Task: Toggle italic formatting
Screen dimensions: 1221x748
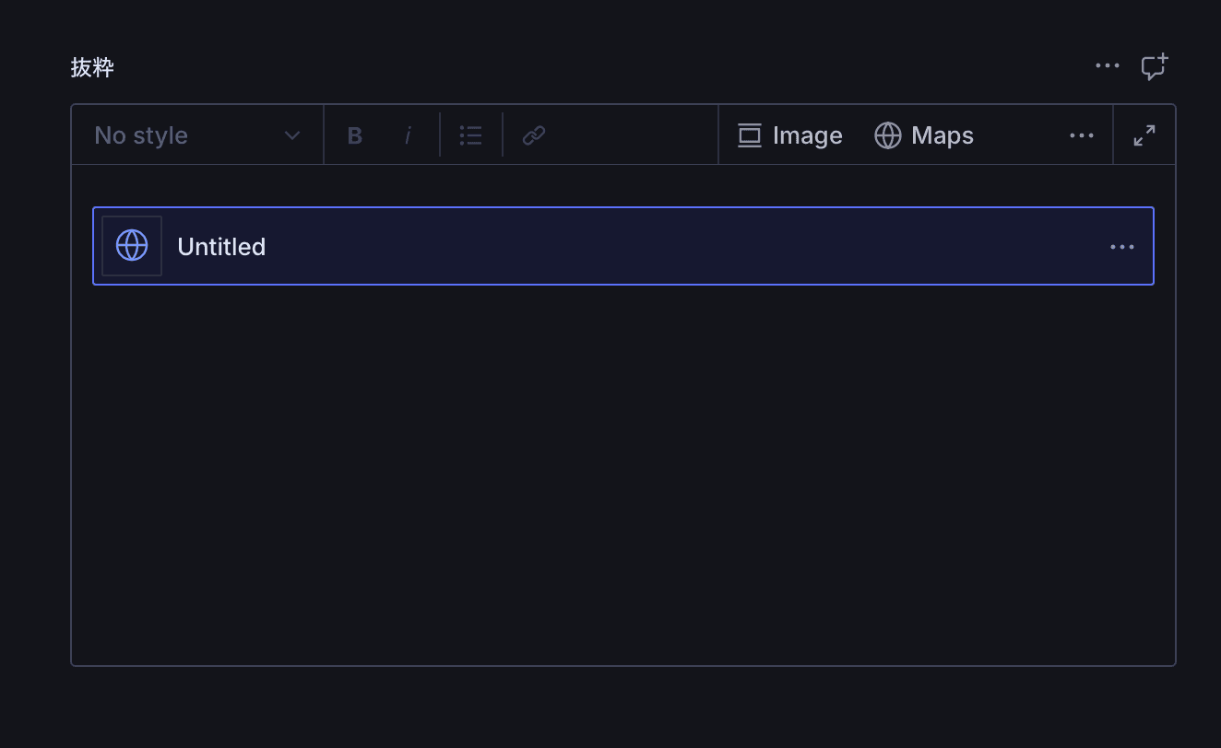Action: 408,135
